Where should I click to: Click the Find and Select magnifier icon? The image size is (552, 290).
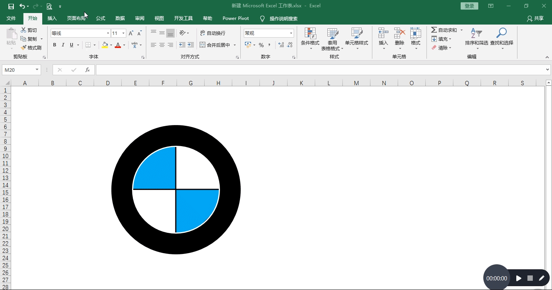pos(501,33)
